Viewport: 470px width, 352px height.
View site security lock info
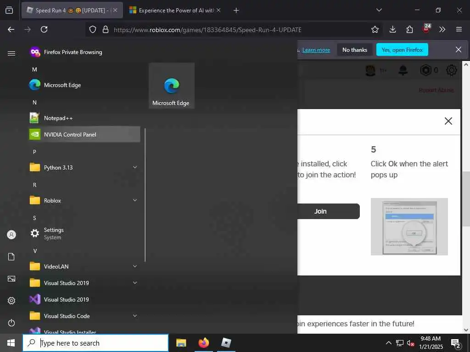(106, 29)
